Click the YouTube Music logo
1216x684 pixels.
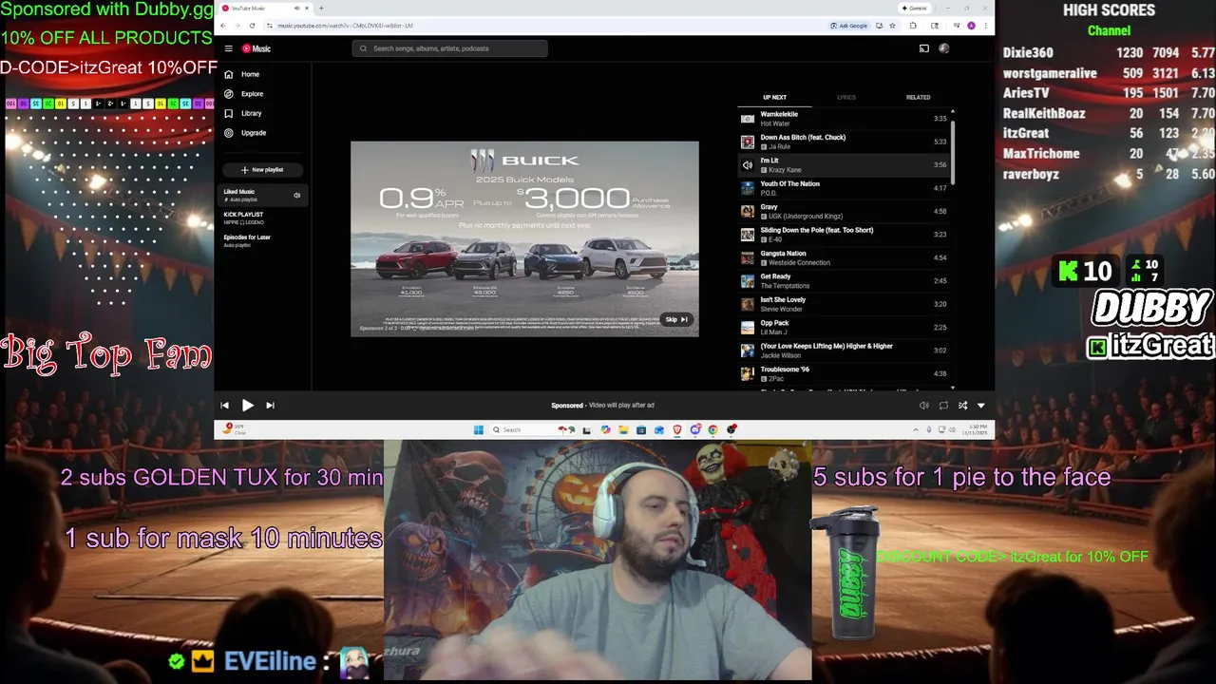[256, 48]
